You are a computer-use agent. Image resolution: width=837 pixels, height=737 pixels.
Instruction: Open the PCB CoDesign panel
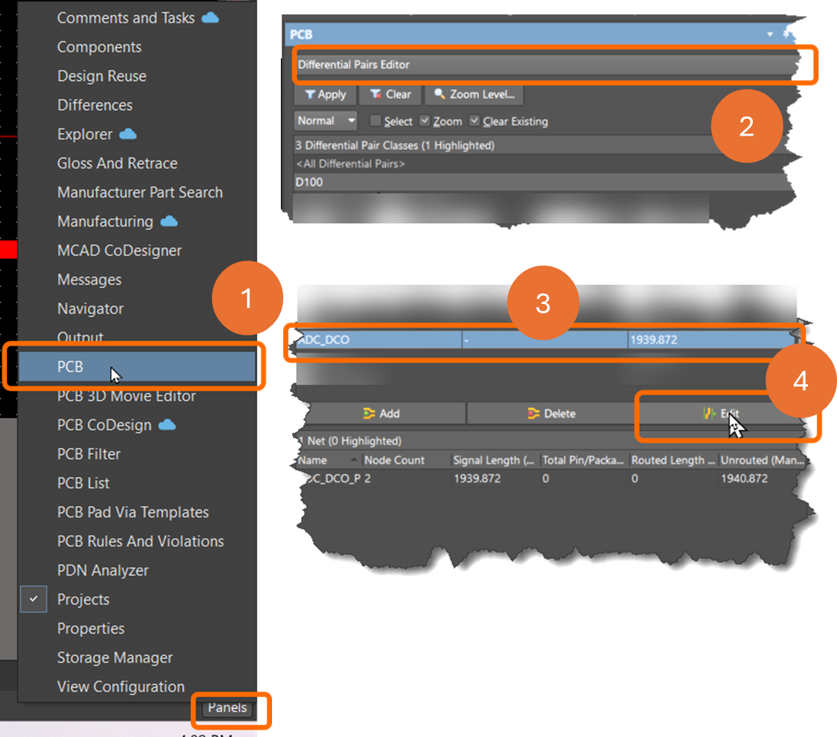pyautogui.click(x=104, y=425)
